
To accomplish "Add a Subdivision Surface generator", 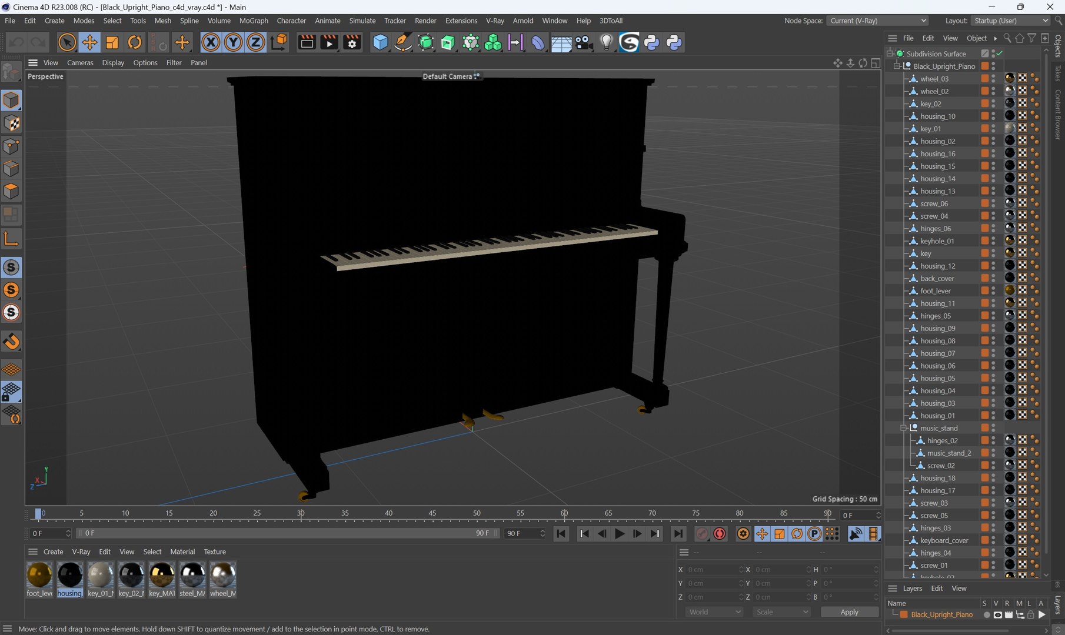I will click(425, 42).
